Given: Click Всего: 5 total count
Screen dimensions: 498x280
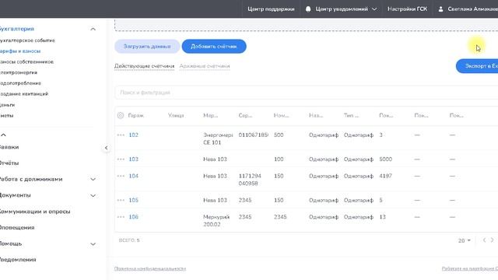Looking at the screenshot, I should point(129,240).
